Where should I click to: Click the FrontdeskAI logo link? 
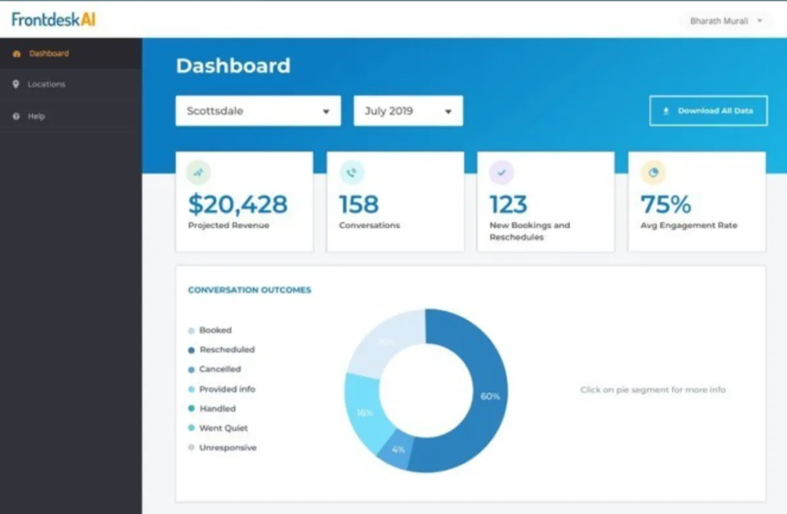point(54,19)
